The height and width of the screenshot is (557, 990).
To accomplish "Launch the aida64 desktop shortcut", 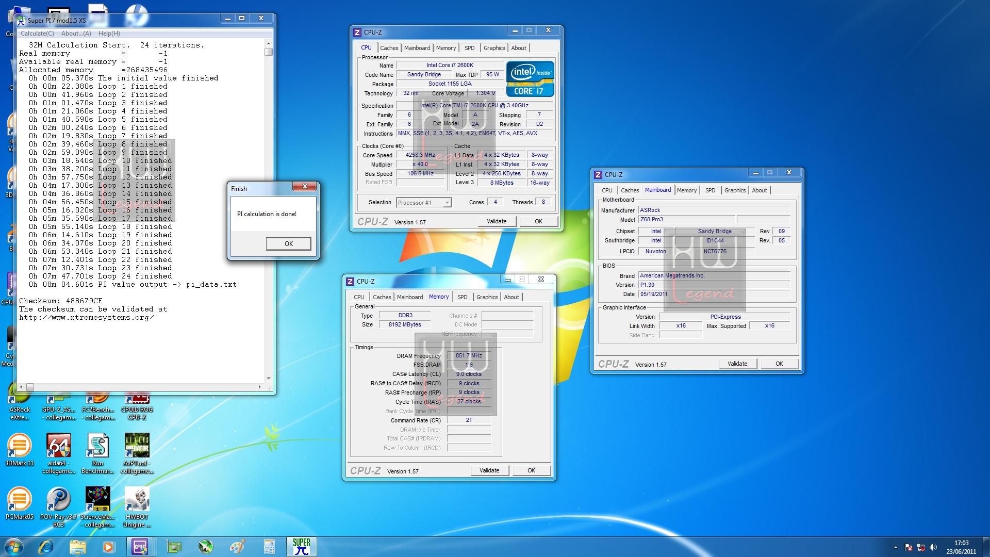I will [58, 453].
